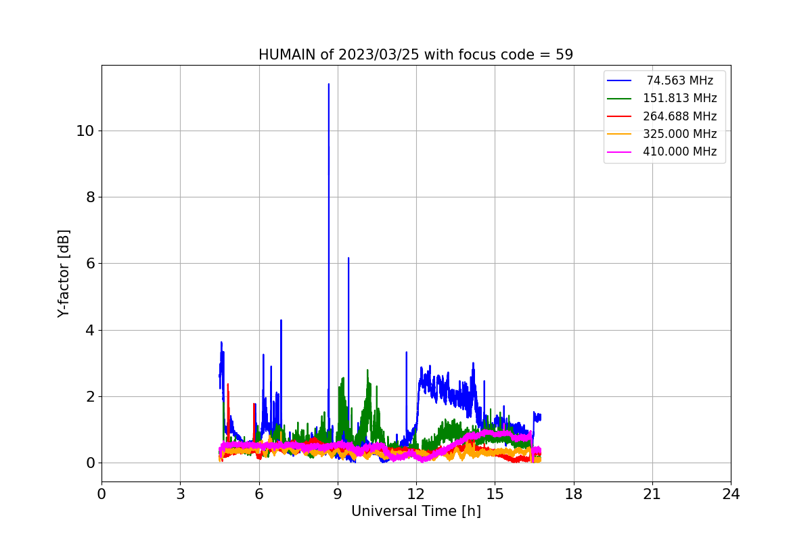The image size is (812, 541).
Task: Select the '410.000 MHz' legend label
Action: click(680, 151)
